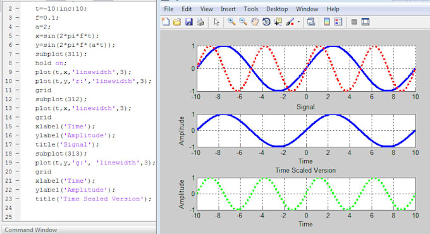Viewport: 430px width, 234px height.
Task: Open the File menu in figure window
Action: pos(168,9)
